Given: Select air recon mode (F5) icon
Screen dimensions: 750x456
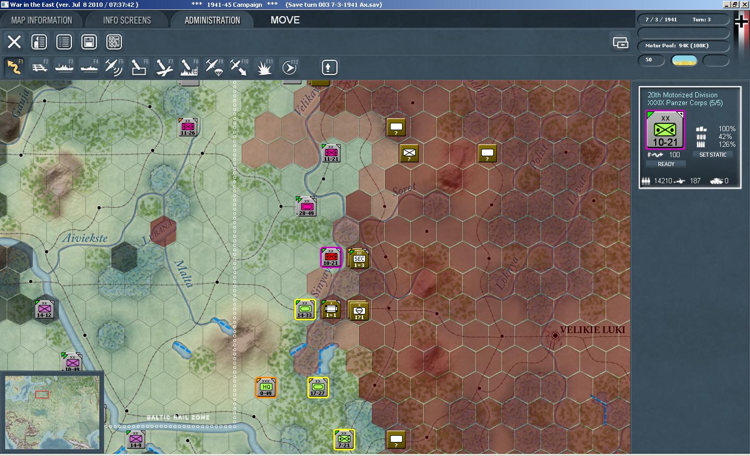Looking at the screenshot, I should [114, 67].
